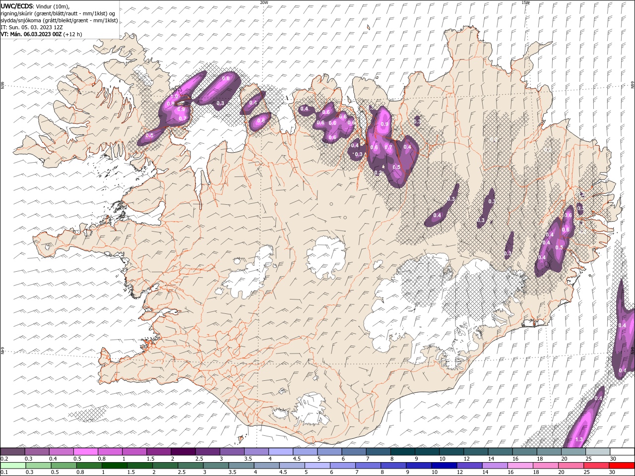
Task: Click the 15W longitude label
Action: [525, 2]
